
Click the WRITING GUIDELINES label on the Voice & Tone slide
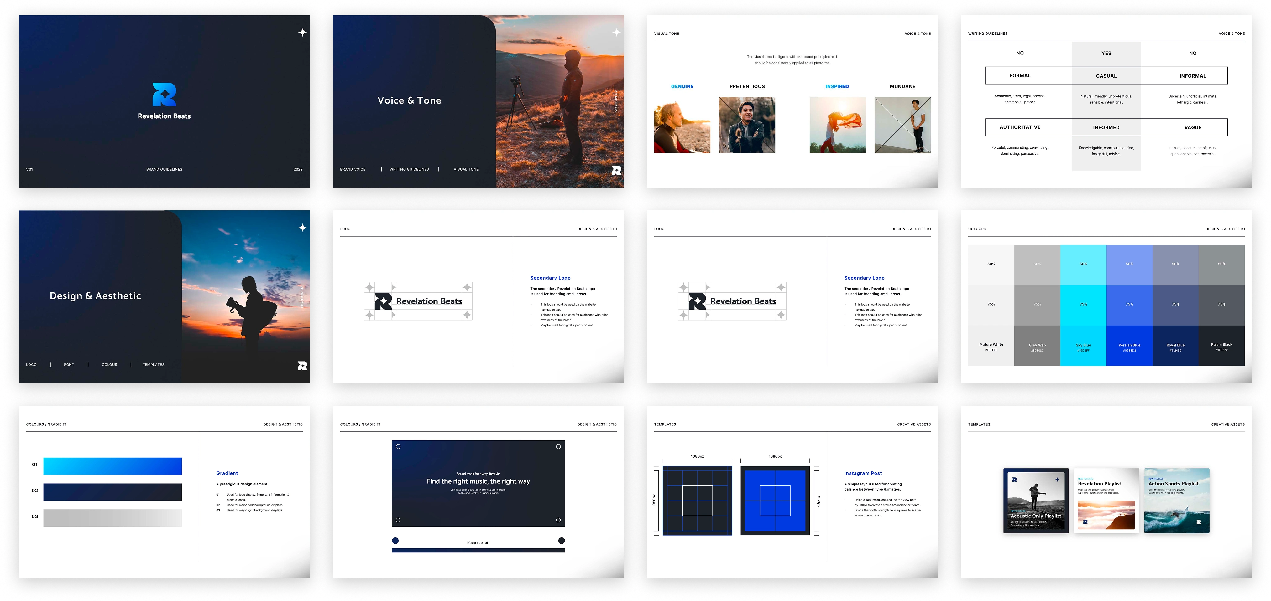tap(409, 170)
